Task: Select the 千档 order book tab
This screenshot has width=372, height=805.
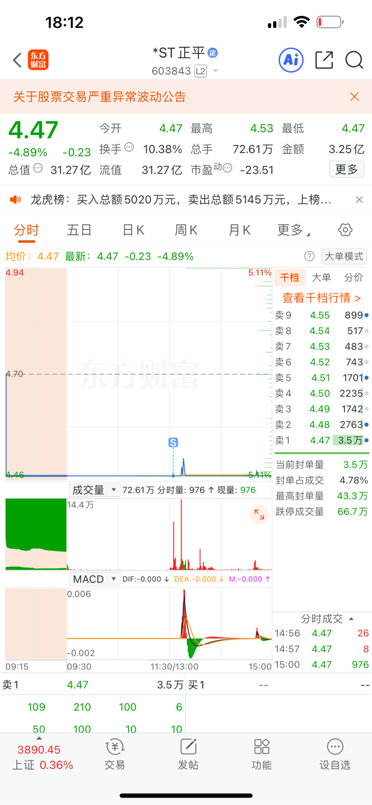Action: [x=290, y=278]
